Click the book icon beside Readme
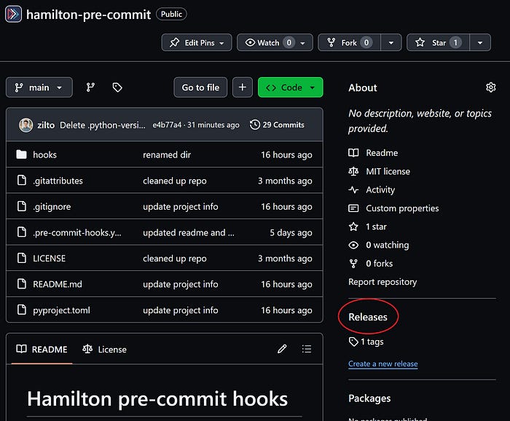This screenshot has height=421, width=510. [x=353, y=153]
